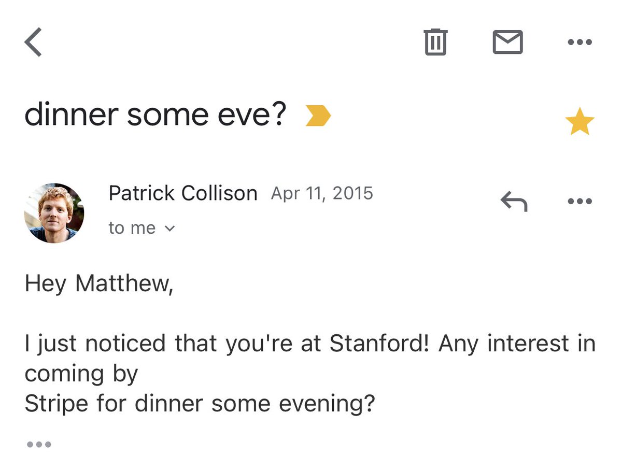
Task: Click the "coming by" text line
Action: click(x=81, y=374)
